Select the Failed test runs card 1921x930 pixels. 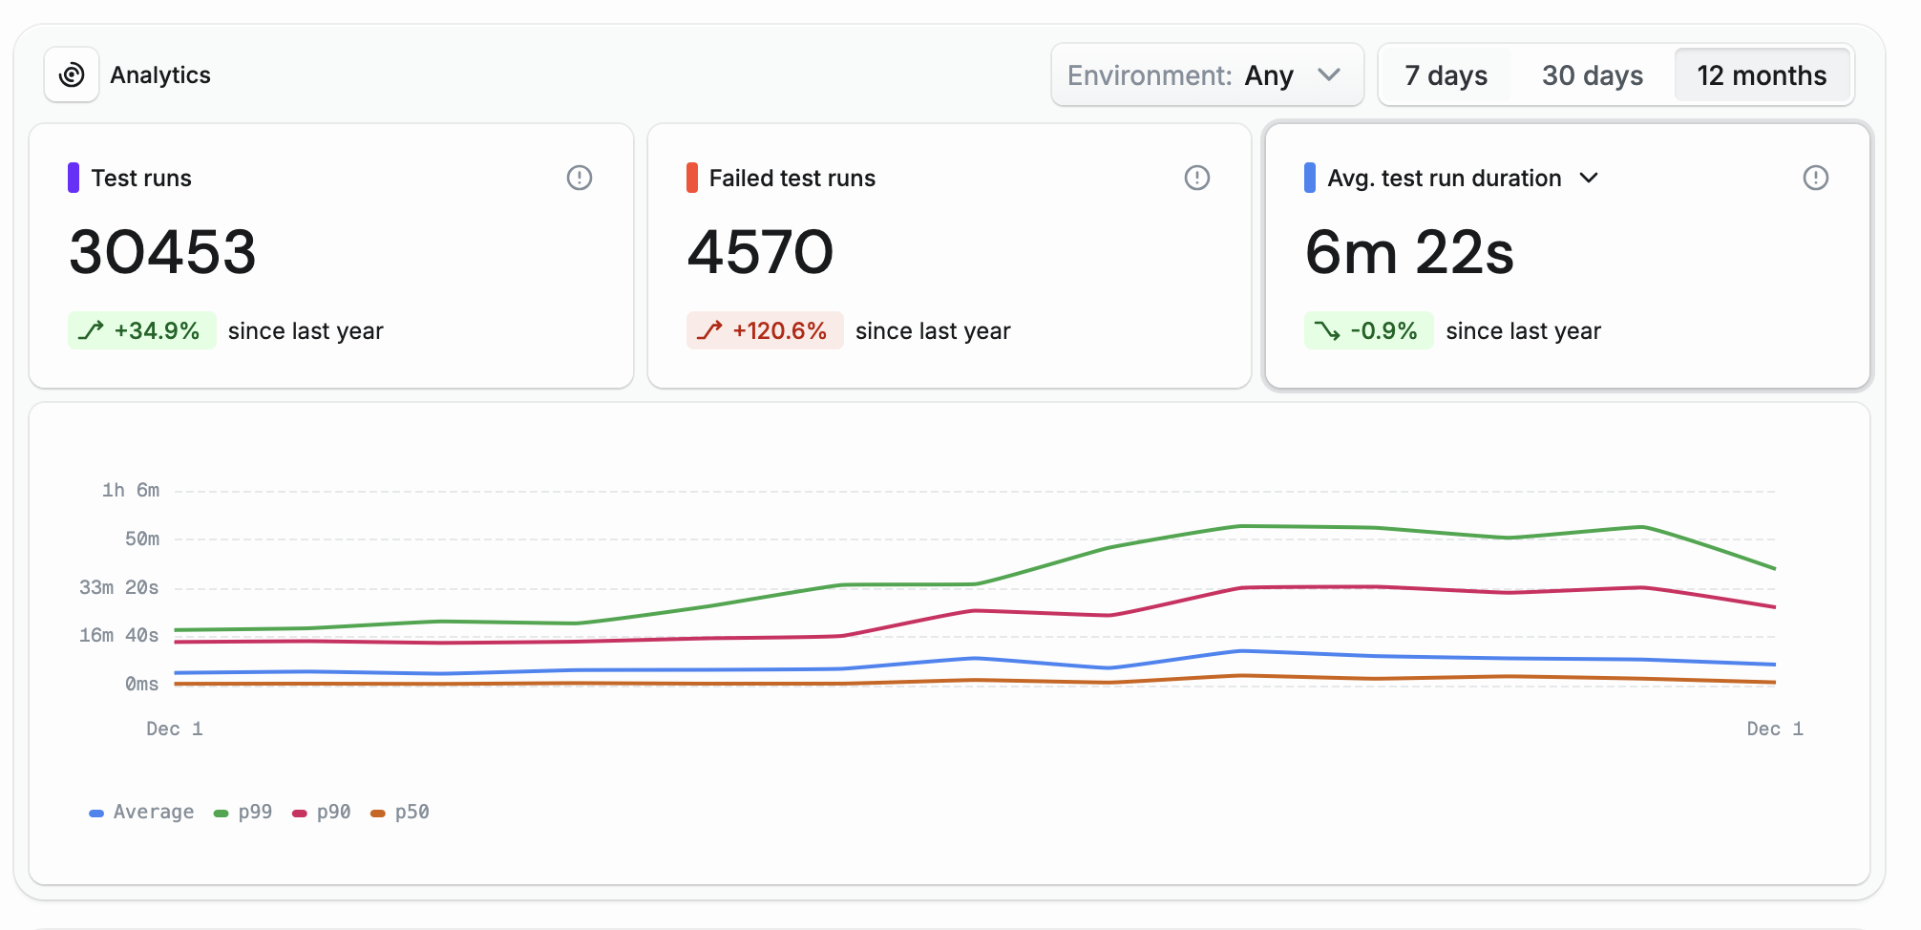pyautogui.click(x=949, y=256)
